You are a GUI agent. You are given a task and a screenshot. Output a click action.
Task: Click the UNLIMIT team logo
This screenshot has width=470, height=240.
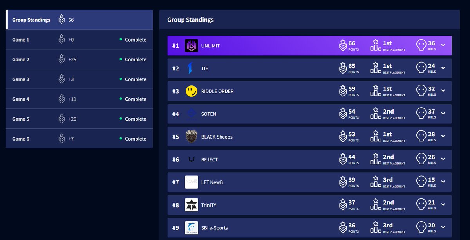pyautogui.click(x=192, y=46)
